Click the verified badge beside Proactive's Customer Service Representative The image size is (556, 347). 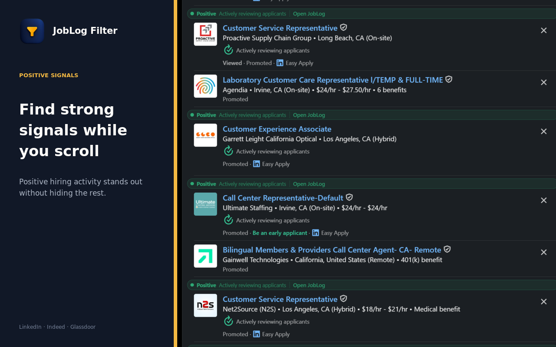(x=344, y=27)
